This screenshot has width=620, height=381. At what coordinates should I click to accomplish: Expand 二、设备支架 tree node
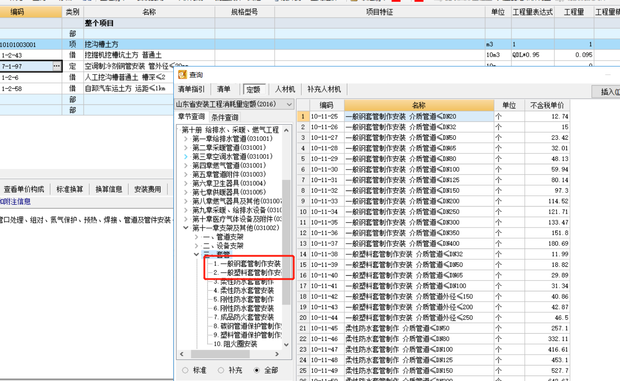(197, 246)
